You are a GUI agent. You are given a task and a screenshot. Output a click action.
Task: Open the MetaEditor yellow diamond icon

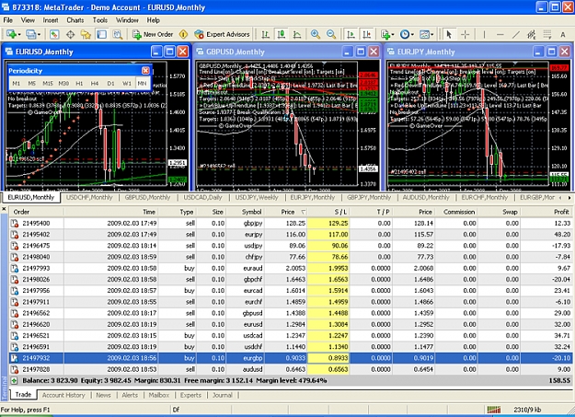pos(183,34)
